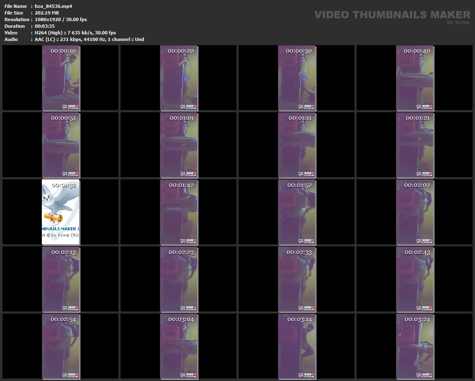Click the thumbnail marked 00:00:30
475x381 pixels.
297,78
